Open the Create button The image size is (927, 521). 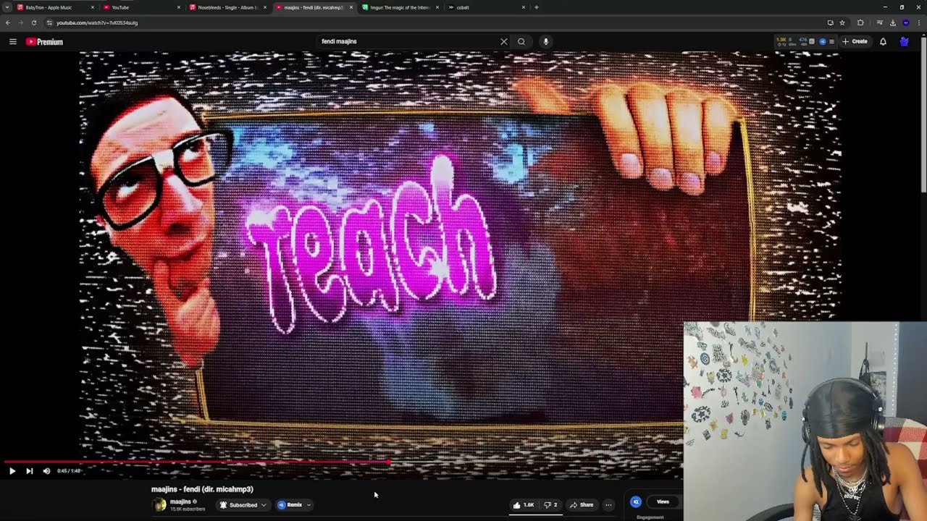coord(855,42)
